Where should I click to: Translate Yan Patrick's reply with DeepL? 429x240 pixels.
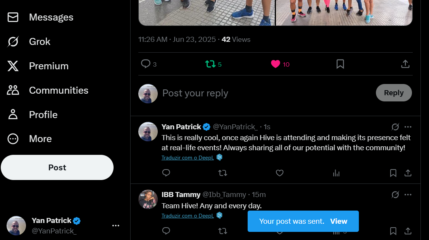[x=188, y=158]
